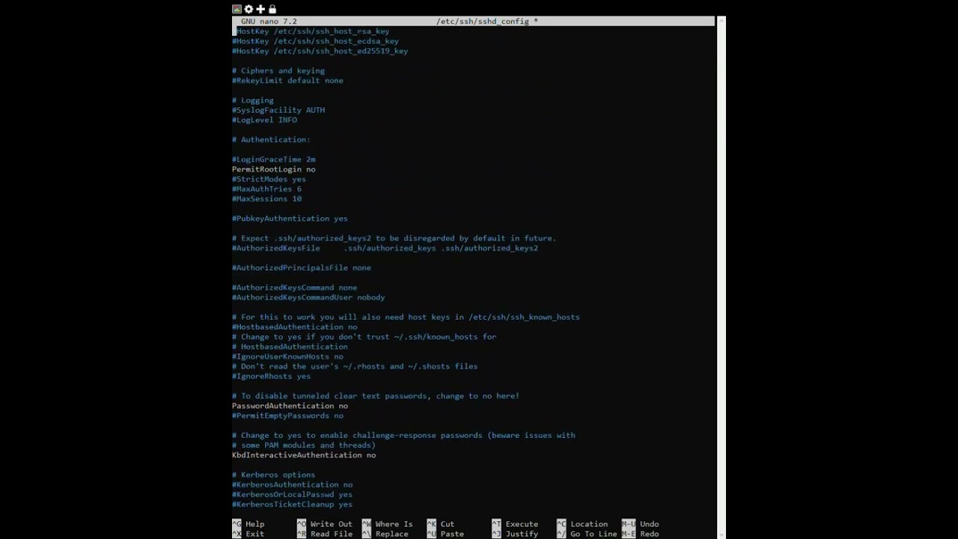Click the #KerberosOrLocalPasswd yes line
Screen dimensions: 958x539
coord(292,494)
